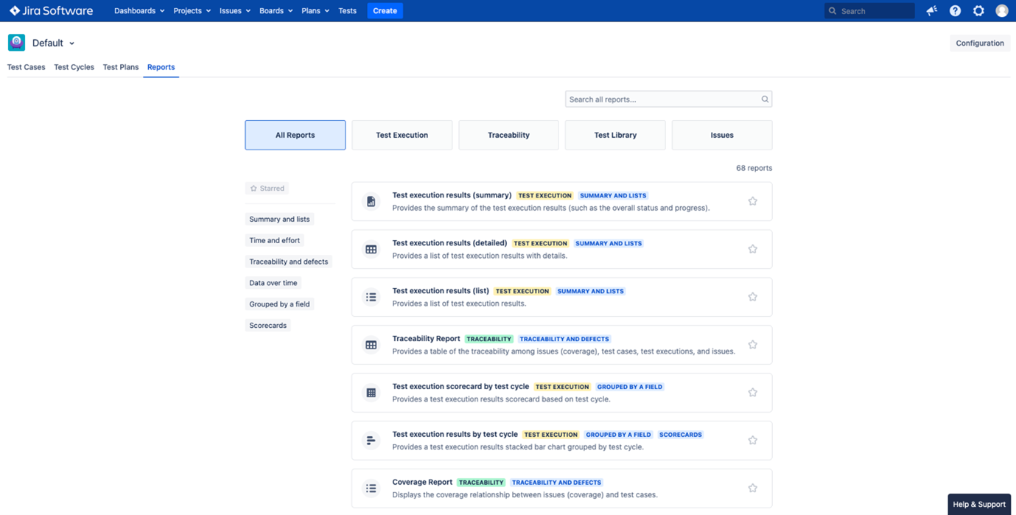Open your profile avatar
The height and width of the screenshot is (515, 1016).
pos(1001,10)
